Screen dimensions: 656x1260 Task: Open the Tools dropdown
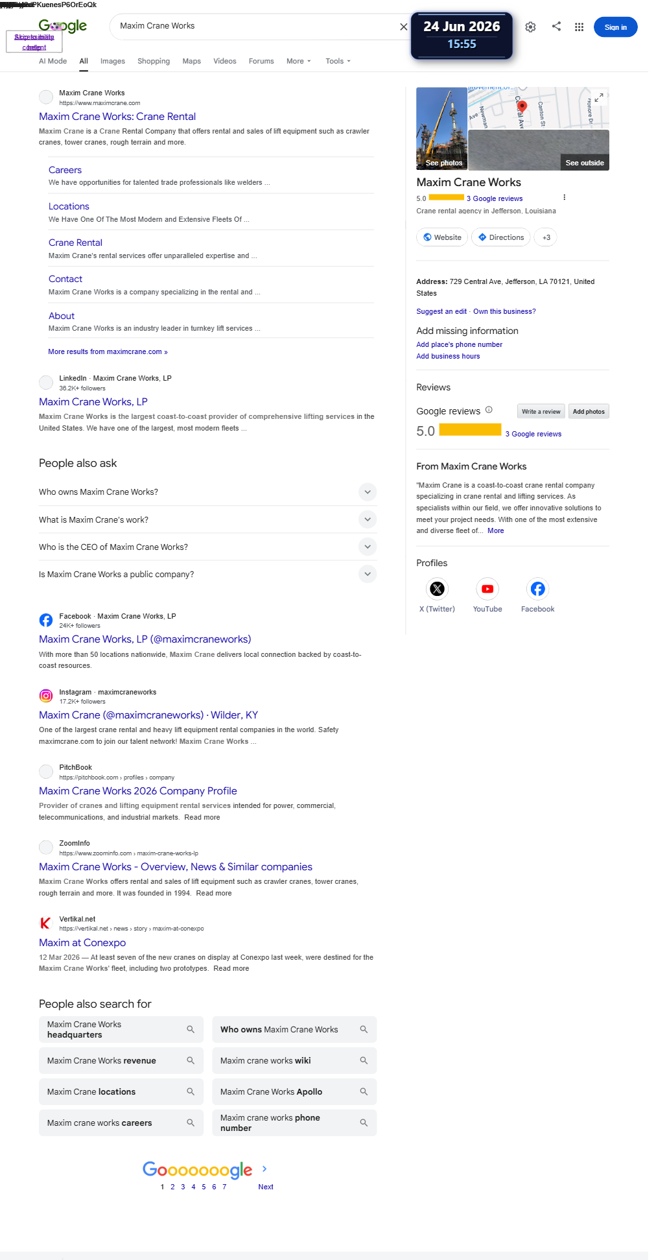338,61
